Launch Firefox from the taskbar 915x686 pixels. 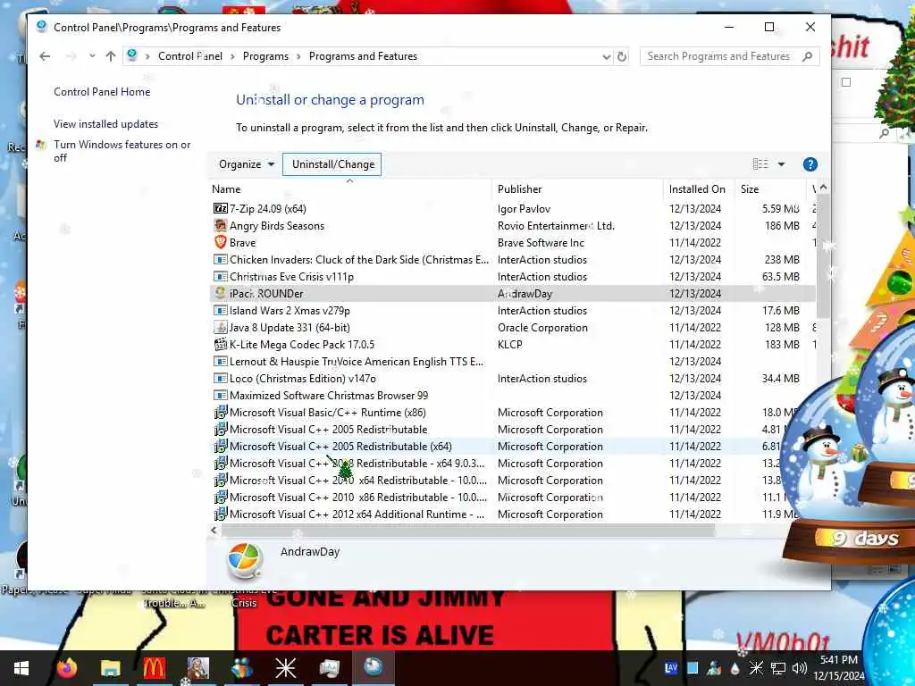click(x=66, y=668)
